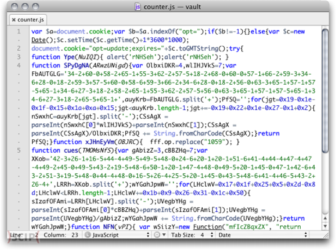336x250 pixels.
Task: Click the js file icon in the title bar
Action: (138, 7)
